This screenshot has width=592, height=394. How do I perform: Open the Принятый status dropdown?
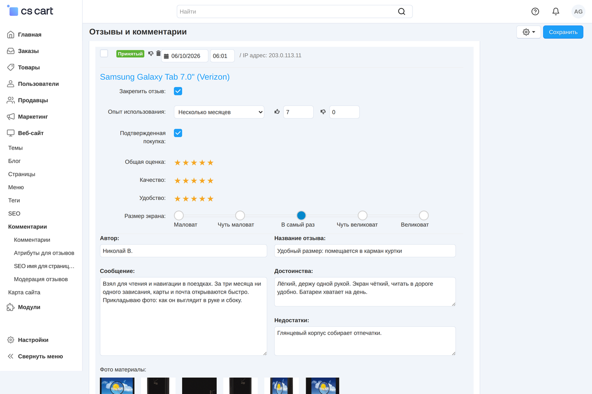pos(130,54)
